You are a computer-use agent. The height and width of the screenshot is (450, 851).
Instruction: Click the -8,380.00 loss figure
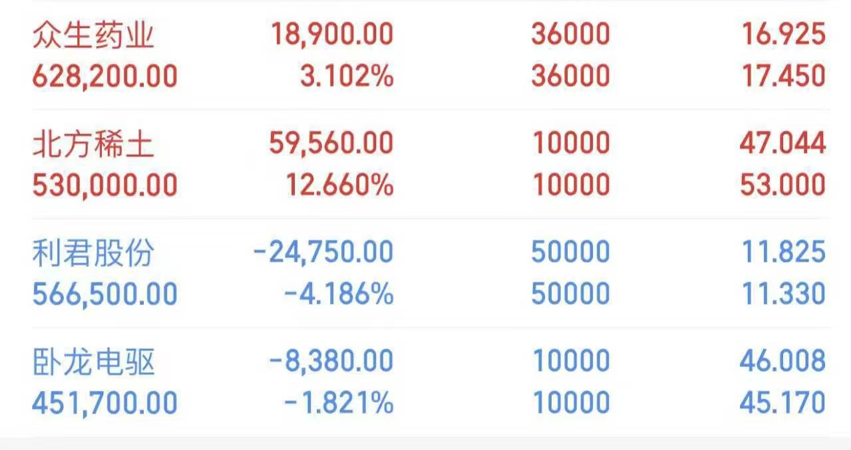[x=331, y=362]
